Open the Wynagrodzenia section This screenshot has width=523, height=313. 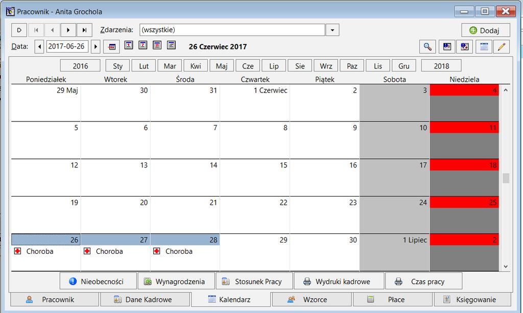pyautogui.click(x=176, y=281)
